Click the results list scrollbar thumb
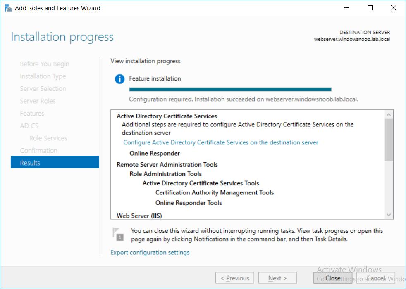The width and height of the screenshot is (406, 289). point(389,140)
